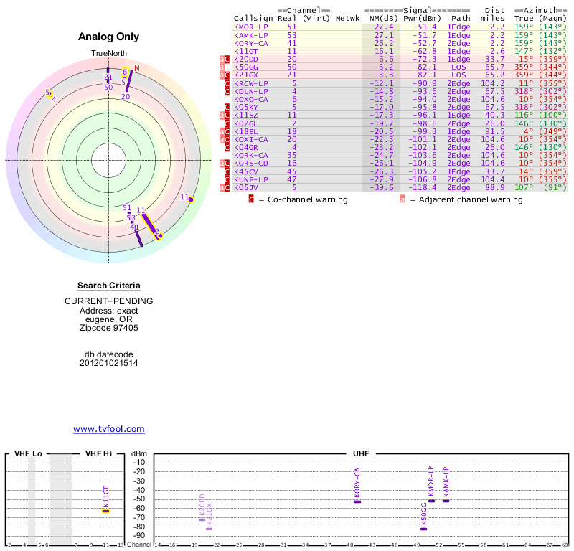Image resolution: width=574 pixels, height=551 pixels.
Task: Click the channel 50 label on radar plot
Action: 108,87
